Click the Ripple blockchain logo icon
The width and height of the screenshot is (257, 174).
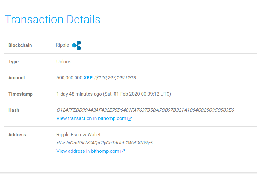[x=77, y=45]
